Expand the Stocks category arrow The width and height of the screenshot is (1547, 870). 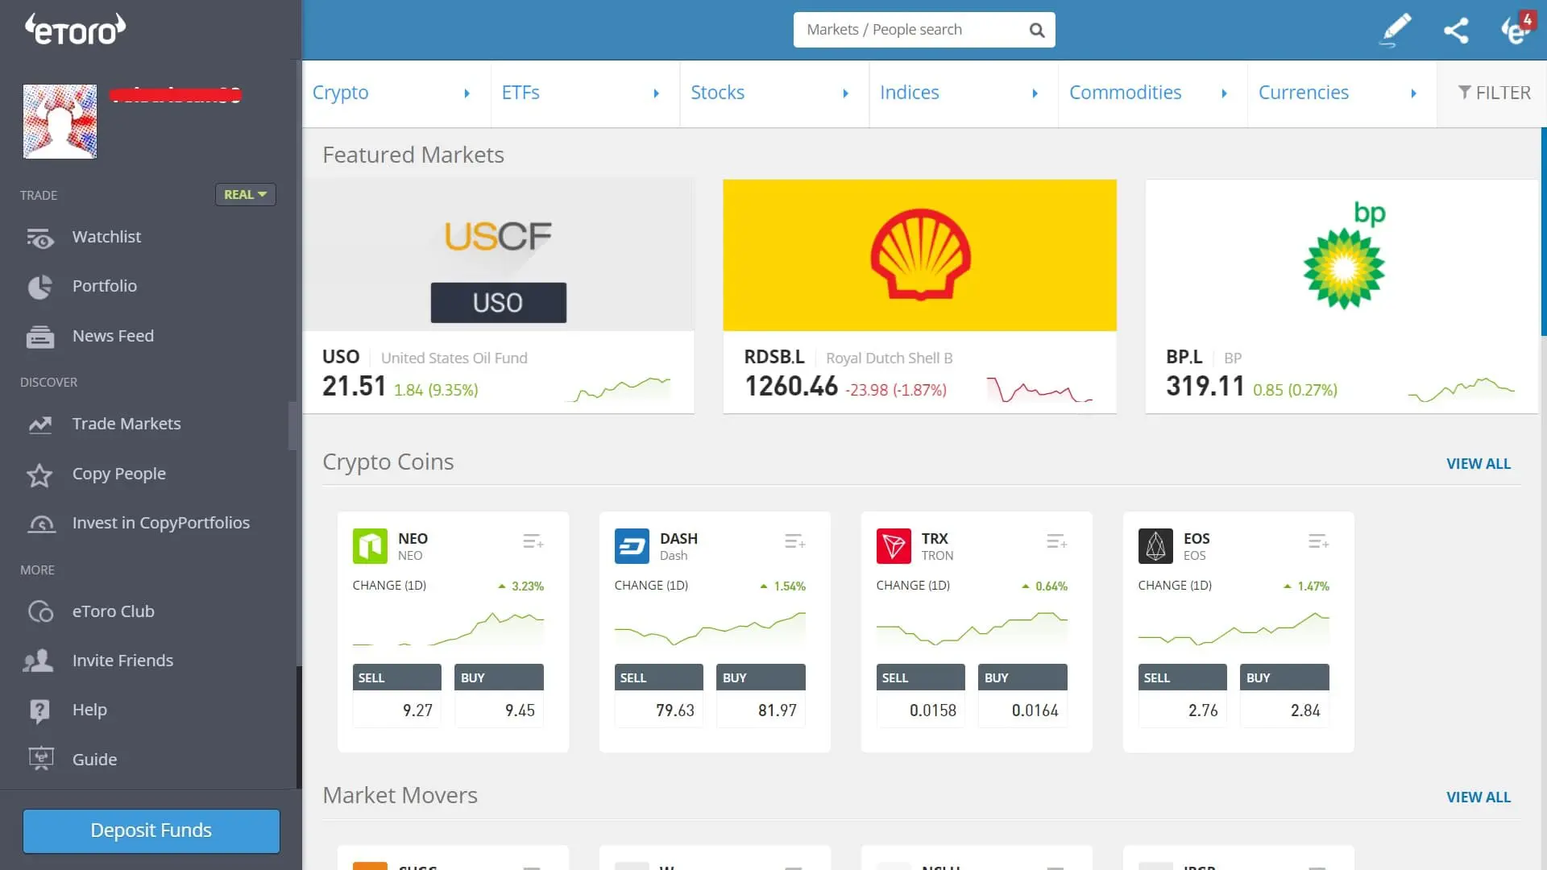coord(846,93)
